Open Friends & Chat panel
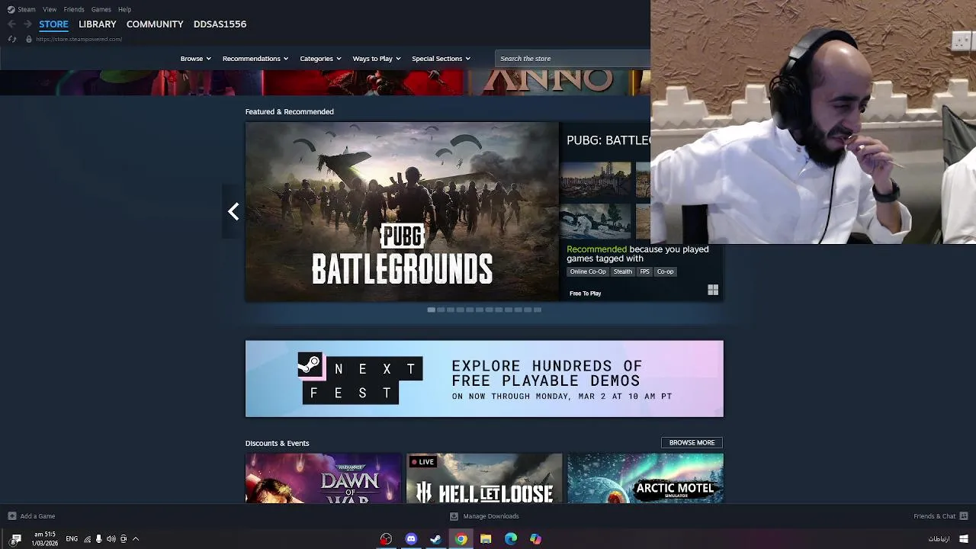Image resolution: width=976 pixels, height=549 pixels. point(935,516)
